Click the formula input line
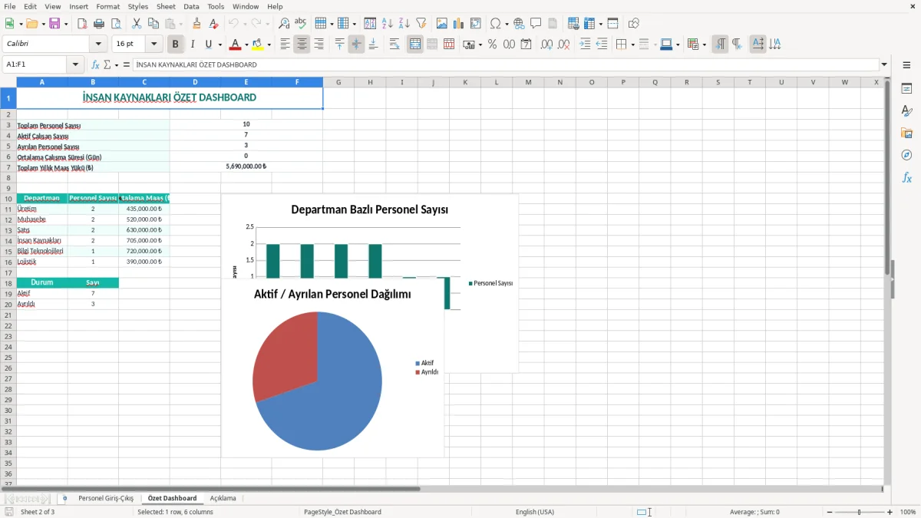This screenshot has height=518, width=921. click(506, 65)
